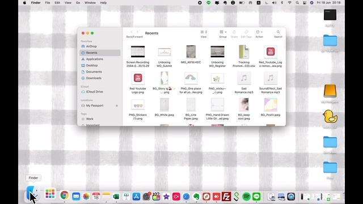Open Evernote from the Dock
This screenshot has width=363, height=204.
tap(196, 197)
